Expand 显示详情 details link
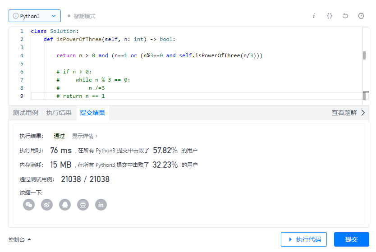Image resolution: width=376 pixels, height=252 pixels. click(x=85, y=136)
